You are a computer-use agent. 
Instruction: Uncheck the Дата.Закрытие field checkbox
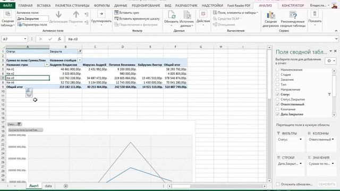[277, 114]
